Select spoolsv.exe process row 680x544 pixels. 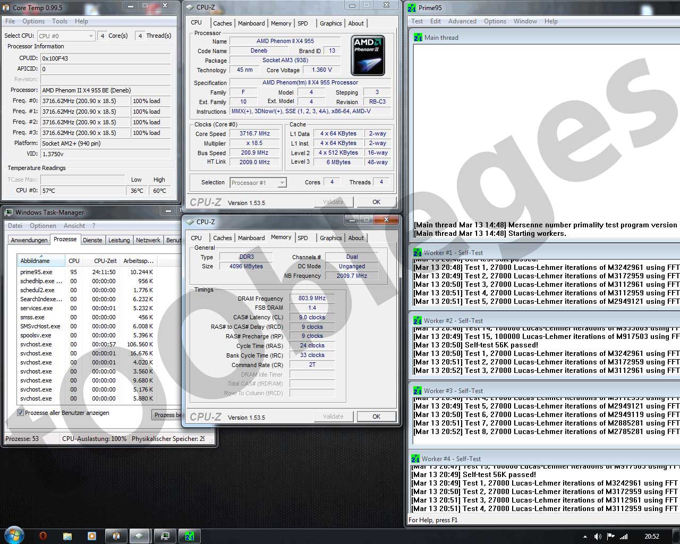(x=88, y=335)
